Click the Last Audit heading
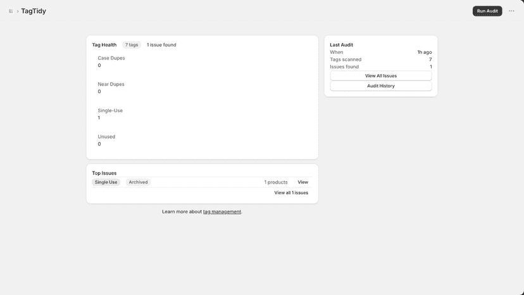 pos(341,45)
